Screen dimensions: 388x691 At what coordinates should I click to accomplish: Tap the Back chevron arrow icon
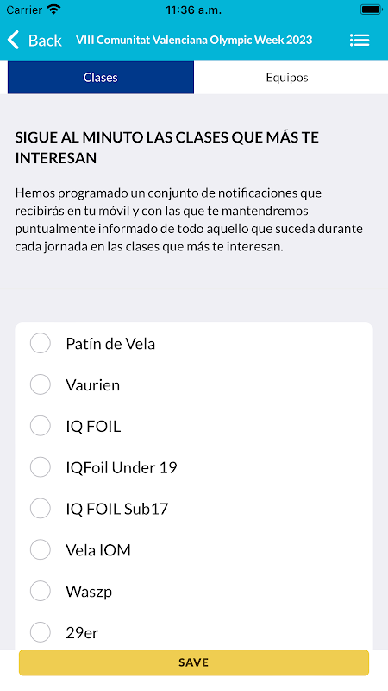point(14,40)
